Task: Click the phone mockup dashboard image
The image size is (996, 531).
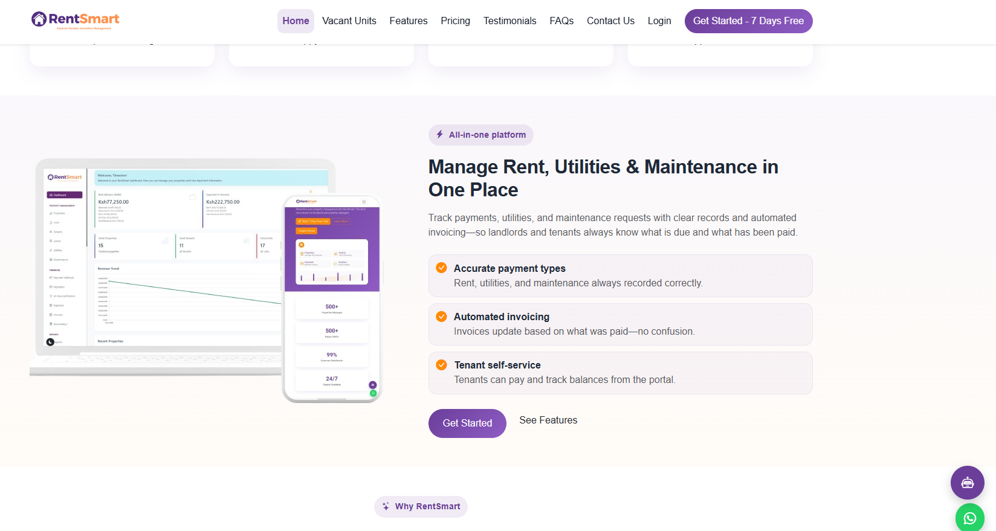Action: pyautogui.click(x=332, y=299)
